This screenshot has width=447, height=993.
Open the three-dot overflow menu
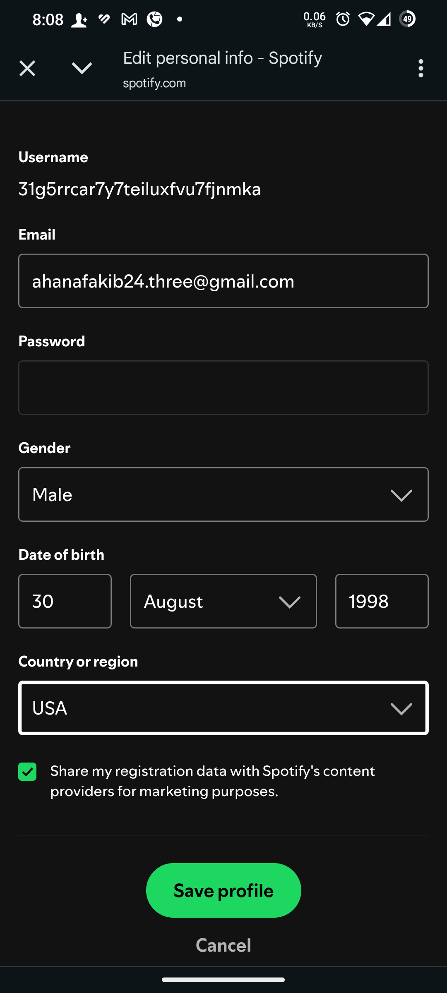click(x=421, y=68)
